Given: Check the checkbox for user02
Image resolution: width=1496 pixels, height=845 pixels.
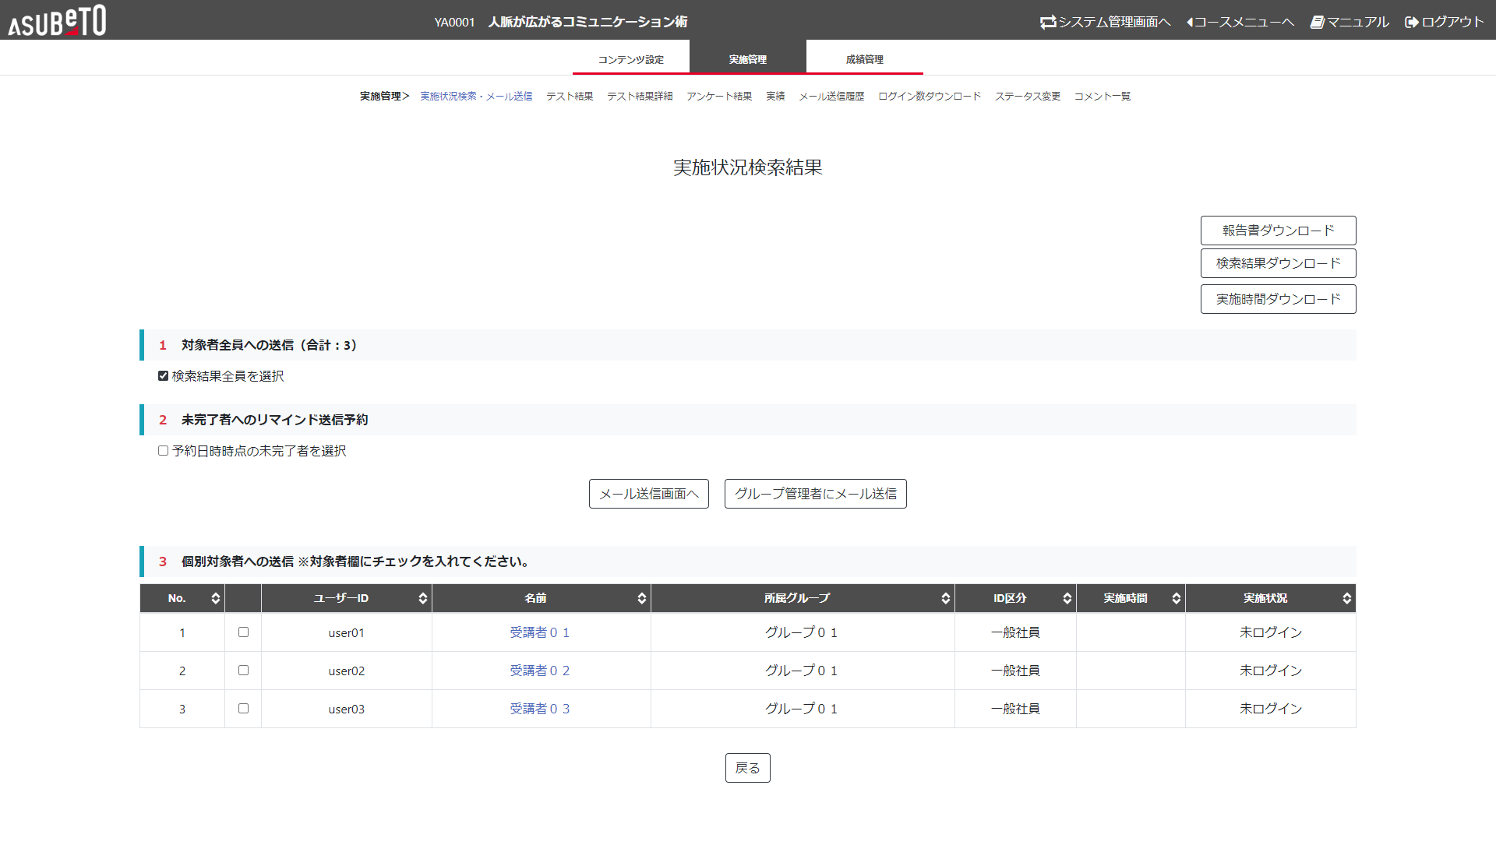Looking at the screenshot, I should pyautogui.click(x=243, y=671).
